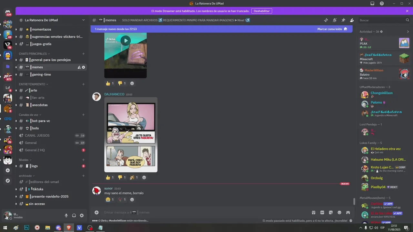413x232 pixels.
Task: Toggle thumbs down reaction on DAJHANCCO's meme
Action: point(122,178)
